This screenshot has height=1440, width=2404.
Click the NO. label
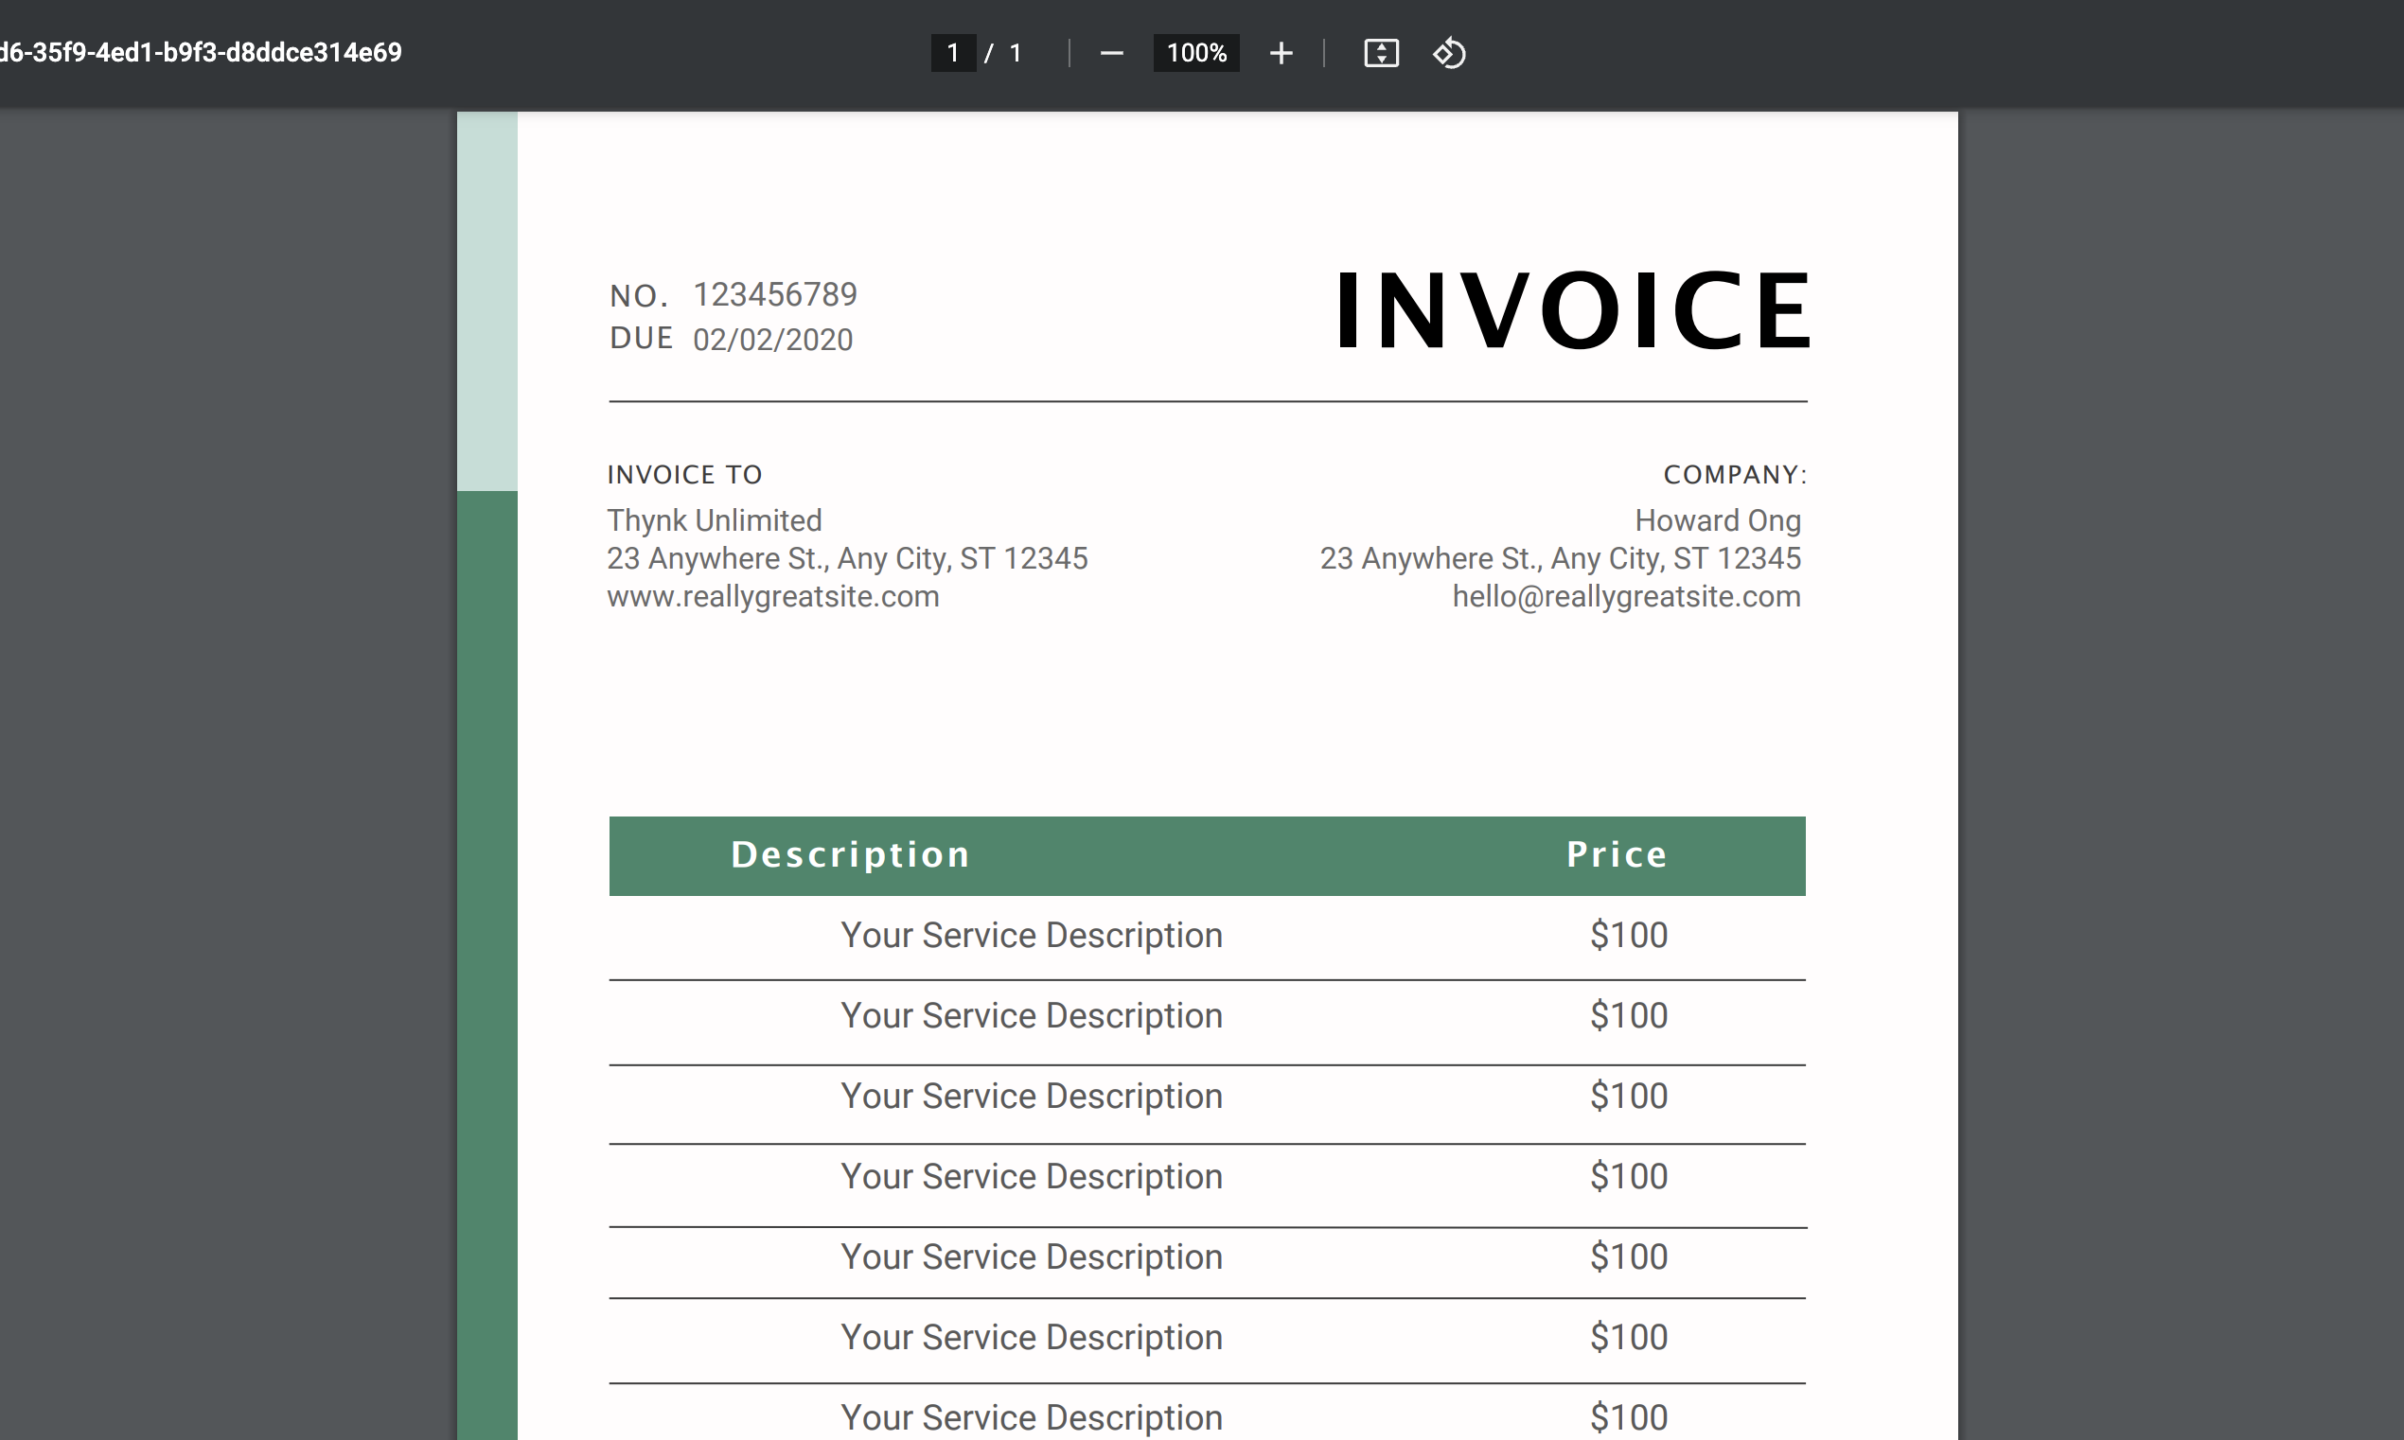tap(639, 296)
